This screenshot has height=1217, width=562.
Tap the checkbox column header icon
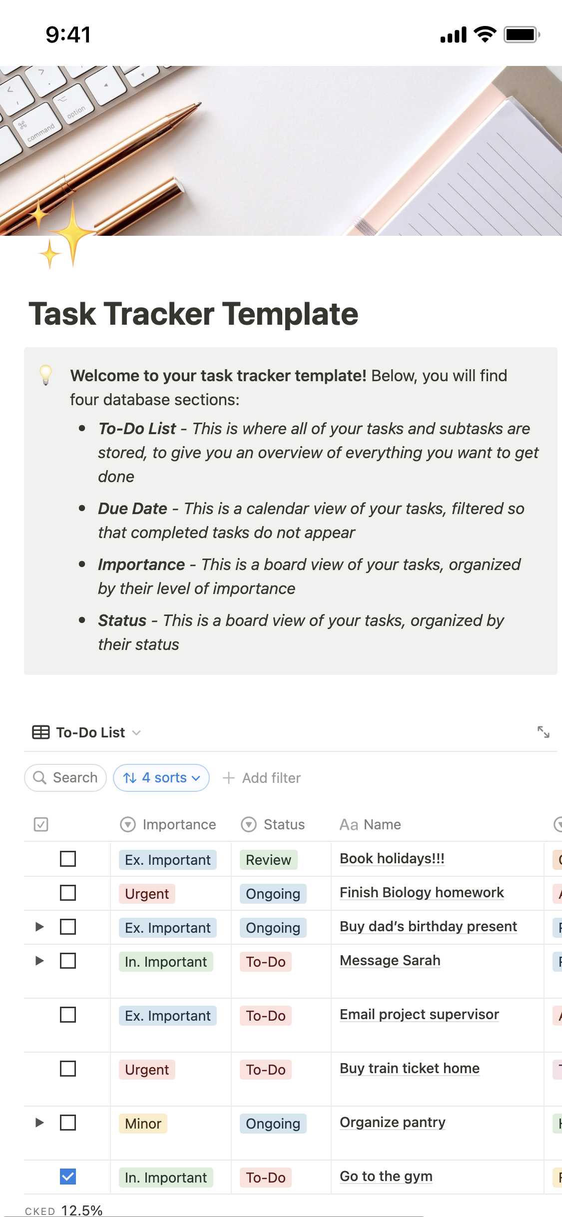tap(41, 824)
